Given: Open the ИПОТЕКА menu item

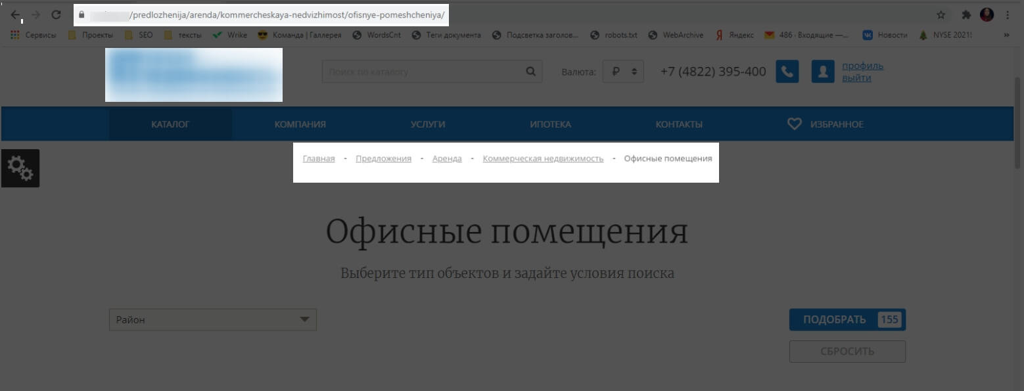Looking at the screenshot, I should click(x=550, y=124).
